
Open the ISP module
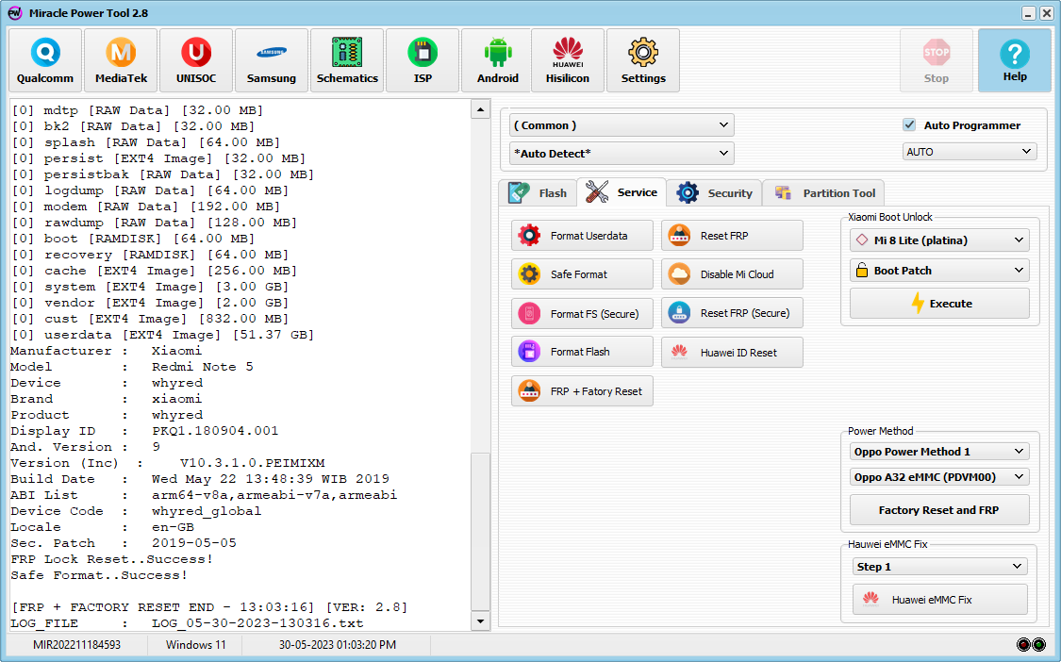(423, 60)
